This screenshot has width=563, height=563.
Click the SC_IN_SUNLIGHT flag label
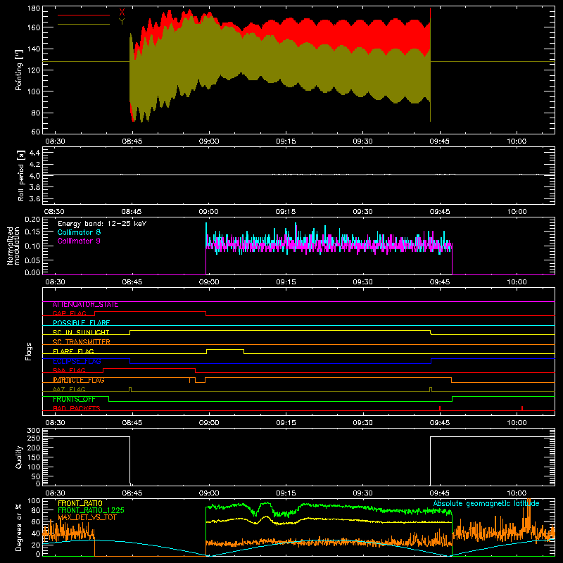tap(81, 332)
